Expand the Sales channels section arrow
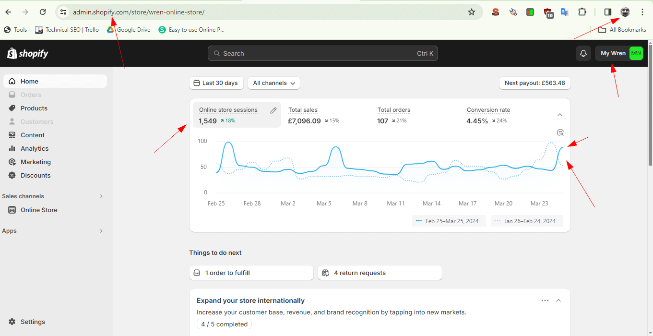Viewport: 653px width, 336px height. click(x=101, y=196)
